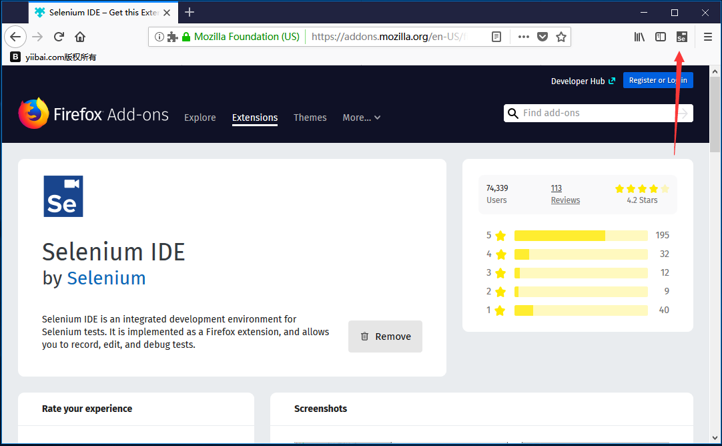Go to the Explore section
This screenshot has height=446, width=722.
tap(200, 118)
